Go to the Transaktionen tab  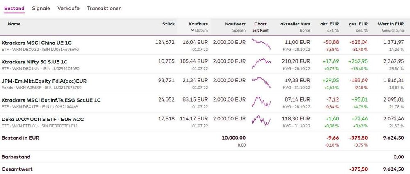[104, 8]
